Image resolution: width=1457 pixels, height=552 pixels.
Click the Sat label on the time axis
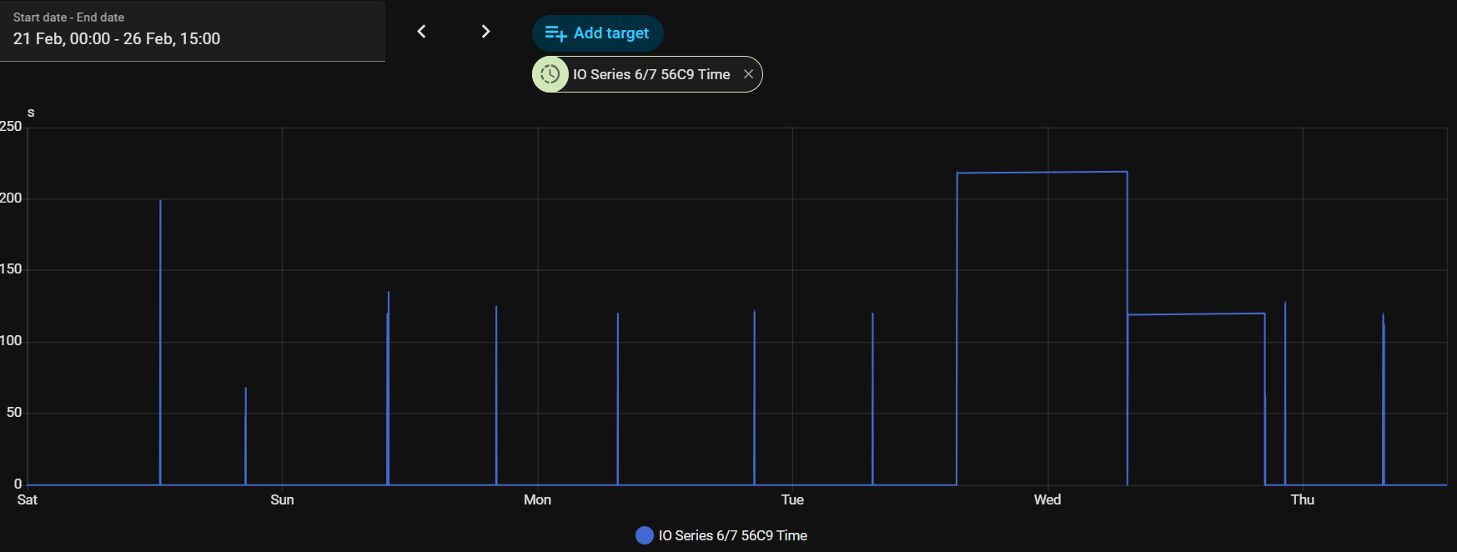tap(28, 499)
